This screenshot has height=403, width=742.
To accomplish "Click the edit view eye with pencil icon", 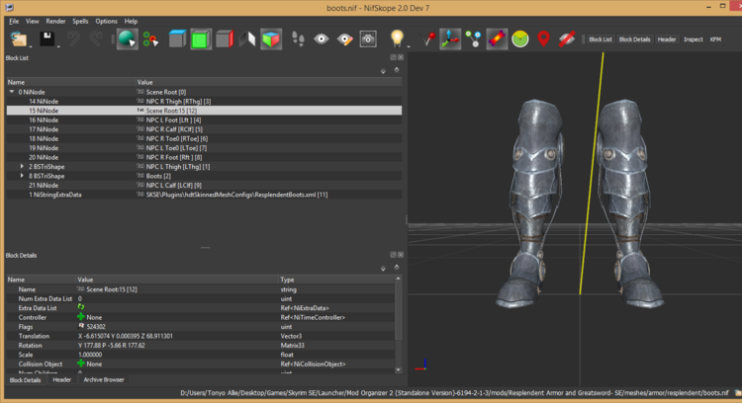I will pos(345,40).
